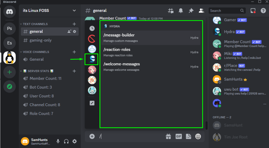Choose the /welcome-messages command

[151, 67]
